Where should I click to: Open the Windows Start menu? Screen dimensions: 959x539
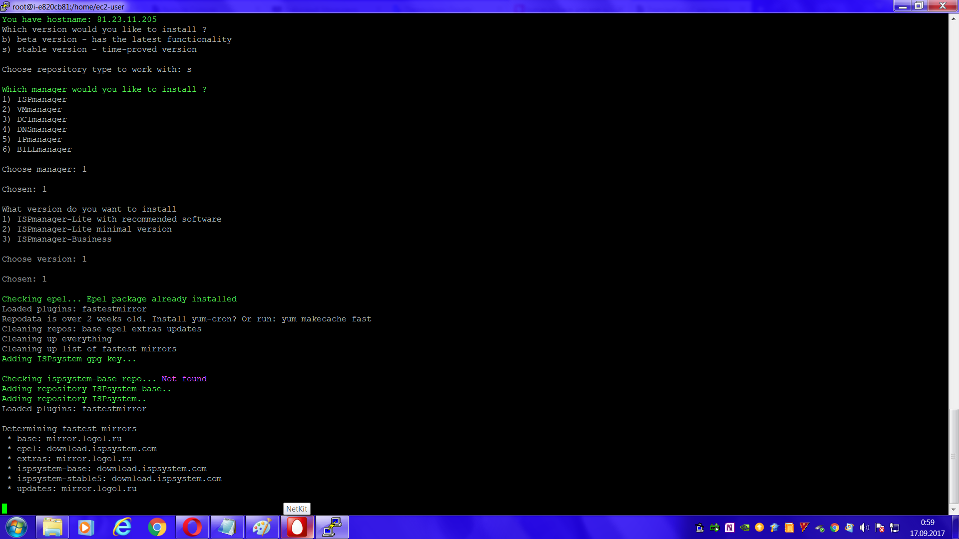click(16, 527)
